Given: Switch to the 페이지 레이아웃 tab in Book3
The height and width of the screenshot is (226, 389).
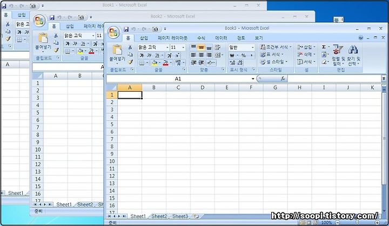Looking at the screenshot, I should (173, 38).
